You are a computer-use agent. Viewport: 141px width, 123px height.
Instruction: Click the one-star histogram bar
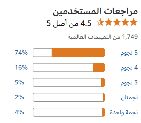(x=69, y=112)
